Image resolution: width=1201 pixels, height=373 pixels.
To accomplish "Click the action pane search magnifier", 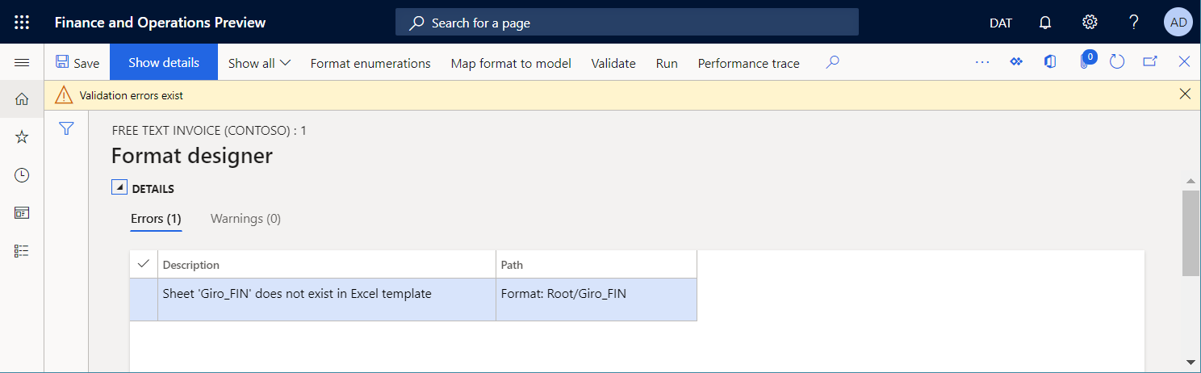I will 833,62.
